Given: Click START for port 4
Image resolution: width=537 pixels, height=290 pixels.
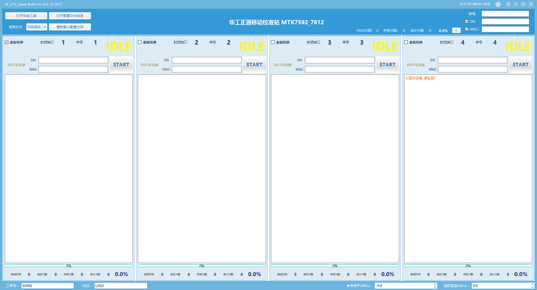Looking at the screenshot, I should (520, 64).
